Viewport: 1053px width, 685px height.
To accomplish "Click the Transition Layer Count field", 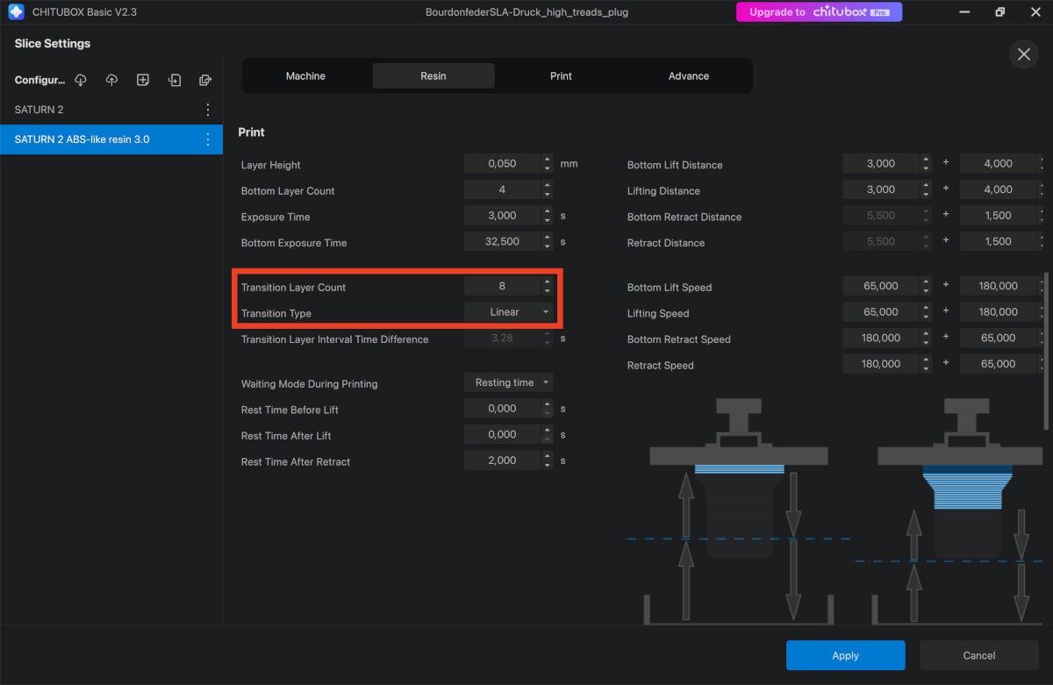I will [x=503, y=285].
